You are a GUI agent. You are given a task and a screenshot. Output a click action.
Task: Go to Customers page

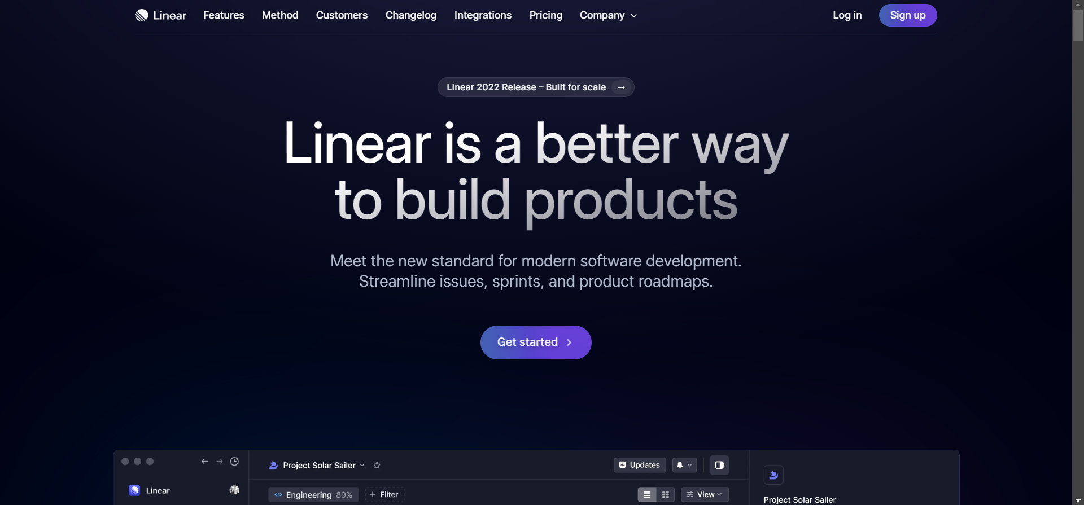[342, 15]
